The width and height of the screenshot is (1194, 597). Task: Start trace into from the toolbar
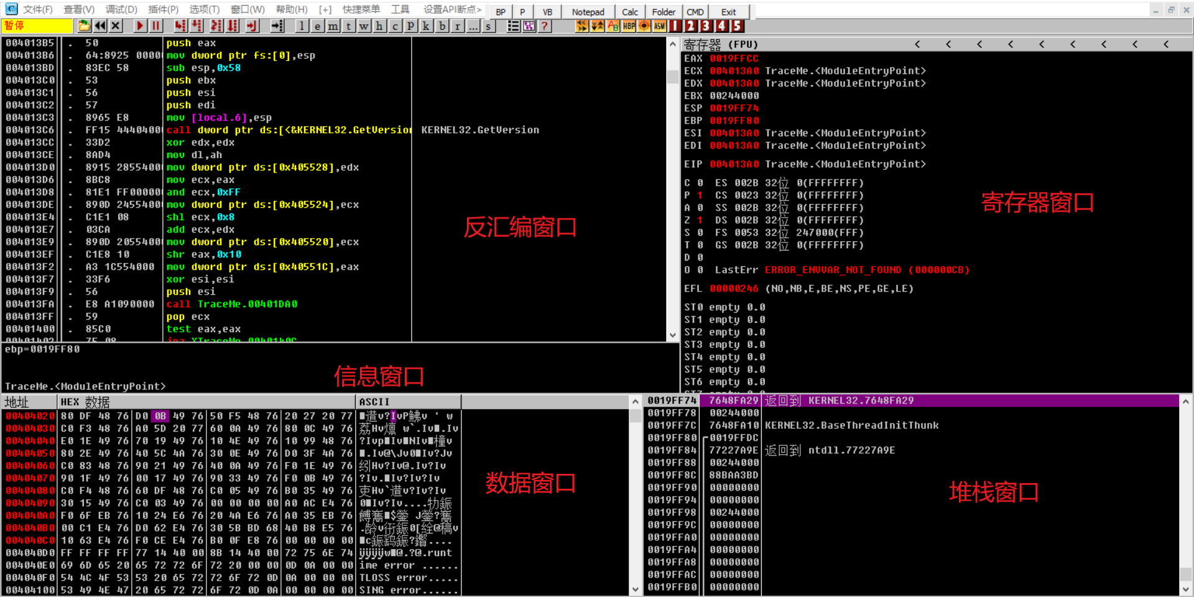[x=216, y=25]
